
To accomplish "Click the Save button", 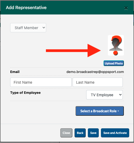I will pyautogui.click(x=93, y=133).
